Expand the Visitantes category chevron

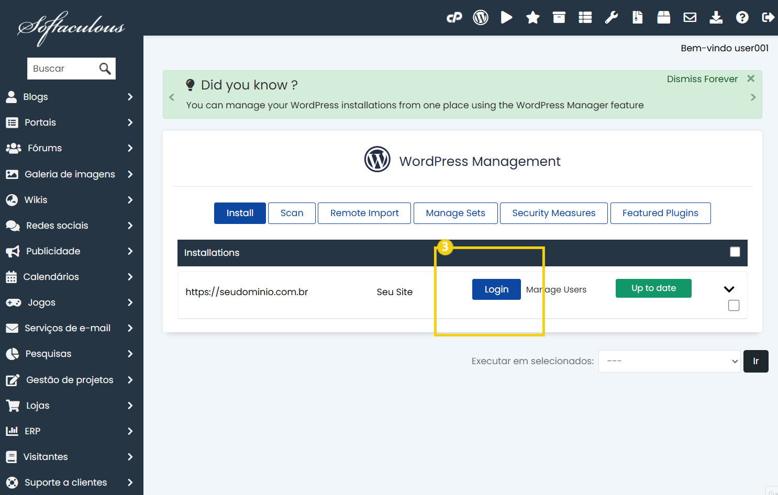coord(130,457)
